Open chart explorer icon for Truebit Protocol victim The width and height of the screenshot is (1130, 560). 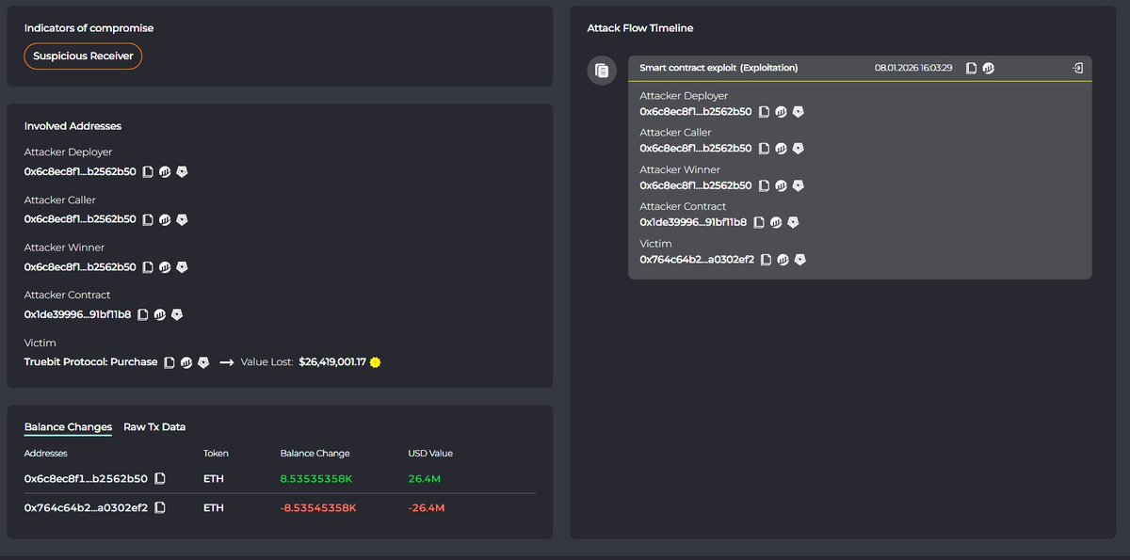pyautogui.click(x=186, y=362)
